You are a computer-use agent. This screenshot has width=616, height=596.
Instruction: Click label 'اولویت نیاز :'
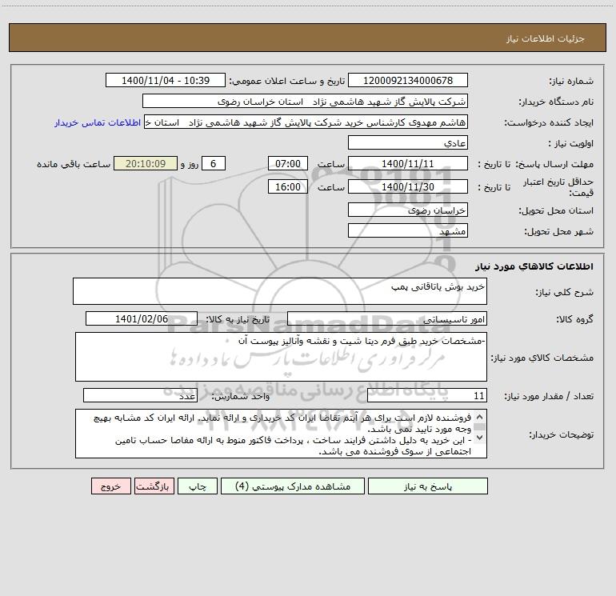coord(571,143)
